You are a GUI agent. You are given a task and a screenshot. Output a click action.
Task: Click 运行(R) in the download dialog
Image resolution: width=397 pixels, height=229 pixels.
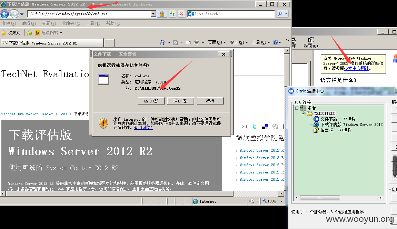(151, 101)
